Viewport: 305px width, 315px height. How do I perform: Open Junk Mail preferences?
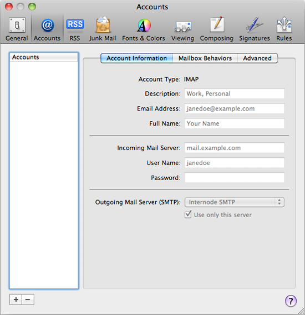pos(103,29)
